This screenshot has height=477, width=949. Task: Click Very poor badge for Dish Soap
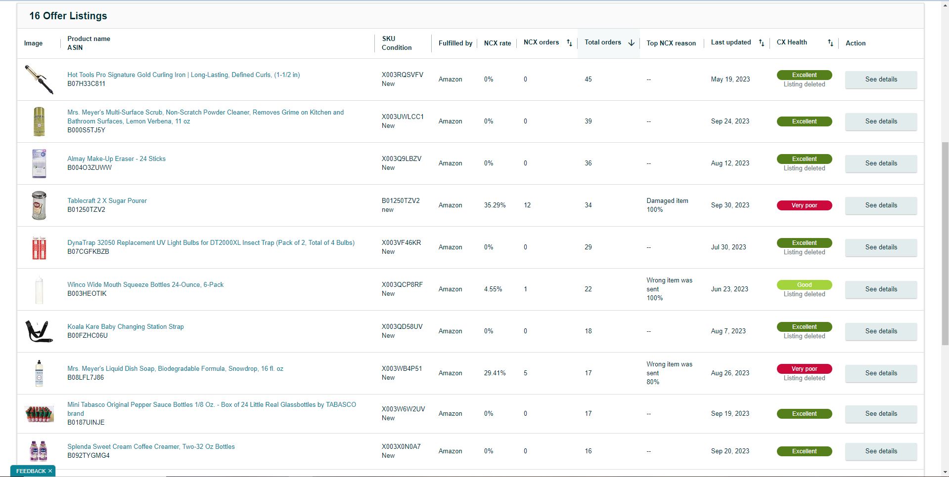[804, 369]
